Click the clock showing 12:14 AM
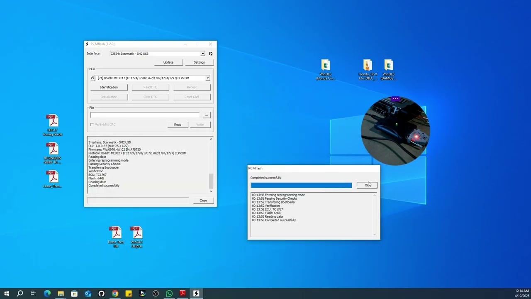The height and width of the screenshot is (299, 531). click(522, 291)
